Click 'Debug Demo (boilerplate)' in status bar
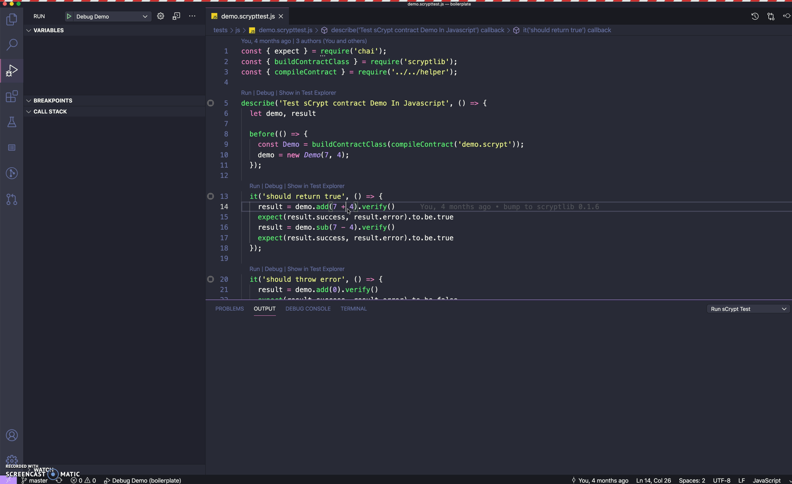Viewport: 792px width, 484px height. [x=142, y=480]
